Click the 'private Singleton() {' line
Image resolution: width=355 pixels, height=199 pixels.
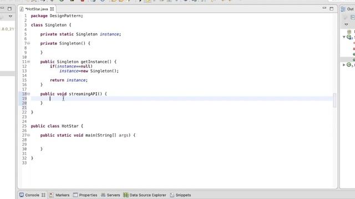[65, 43]
